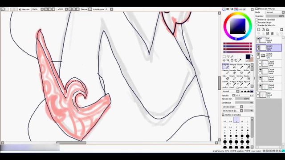Hide the Sketch folder layer
The image size is (285, 160).
click(258, 54)
